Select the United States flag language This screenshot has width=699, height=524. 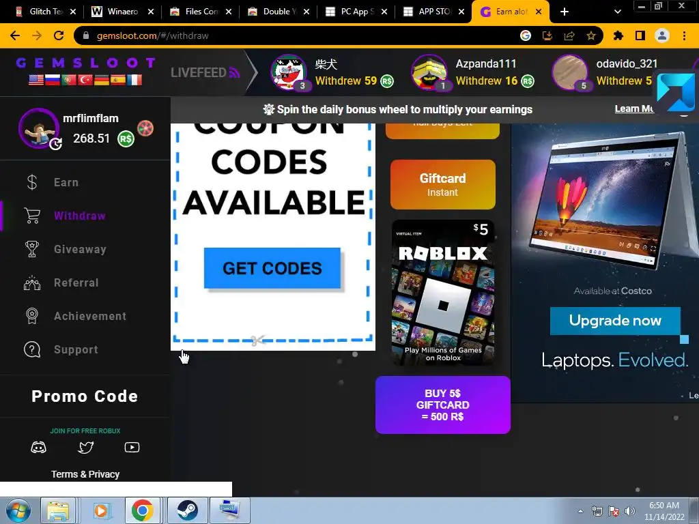point(36,80)
